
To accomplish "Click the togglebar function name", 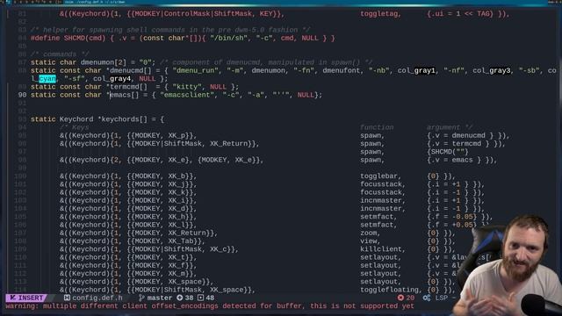I will click(378, 176).
